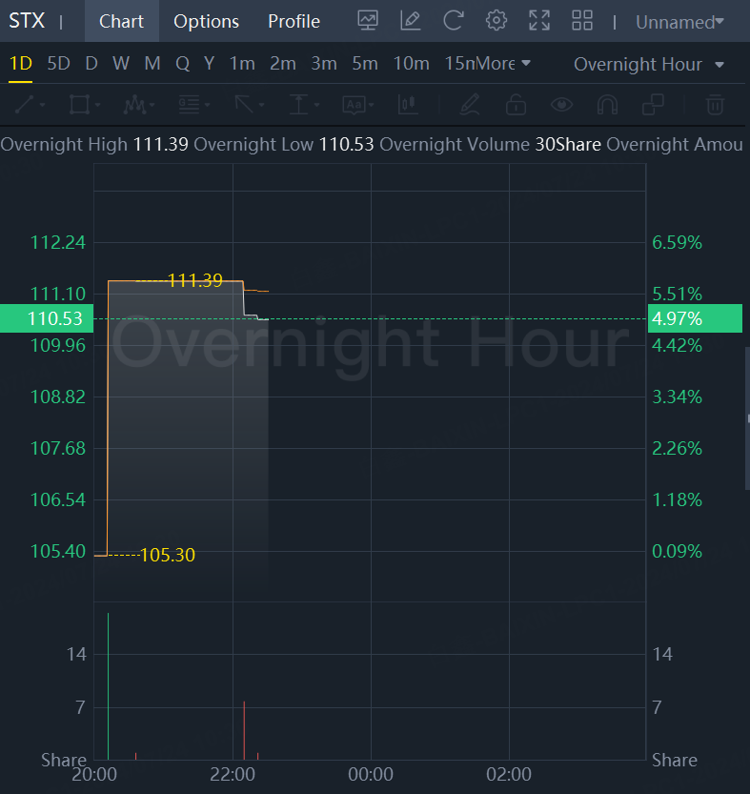The image size is (750, 794).
Task: Switch to the Profile tab
Action: pyautogui.click(x=294, y=21)
